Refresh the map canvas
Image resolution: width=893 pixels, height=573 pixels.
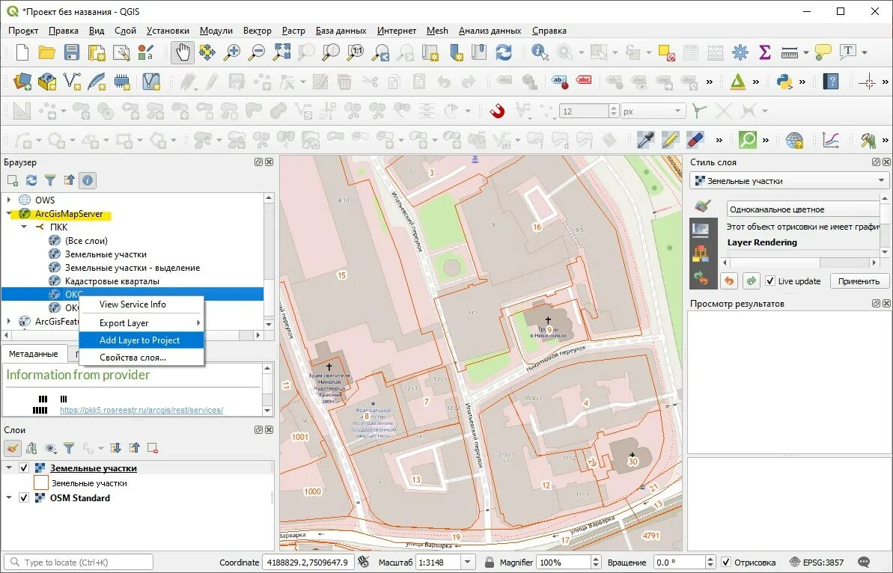(504, 52)
